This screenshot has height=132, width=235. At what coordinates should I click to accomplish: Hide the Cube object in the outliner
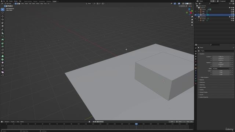coord(231,11)
